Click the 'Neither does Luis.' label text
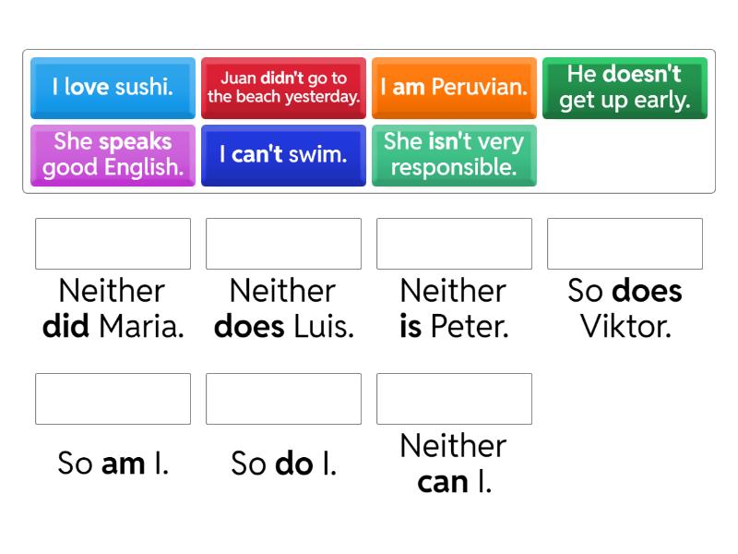The height and width of the screenshot is (554, 738). pyautogui.click(x=283, y=308)
